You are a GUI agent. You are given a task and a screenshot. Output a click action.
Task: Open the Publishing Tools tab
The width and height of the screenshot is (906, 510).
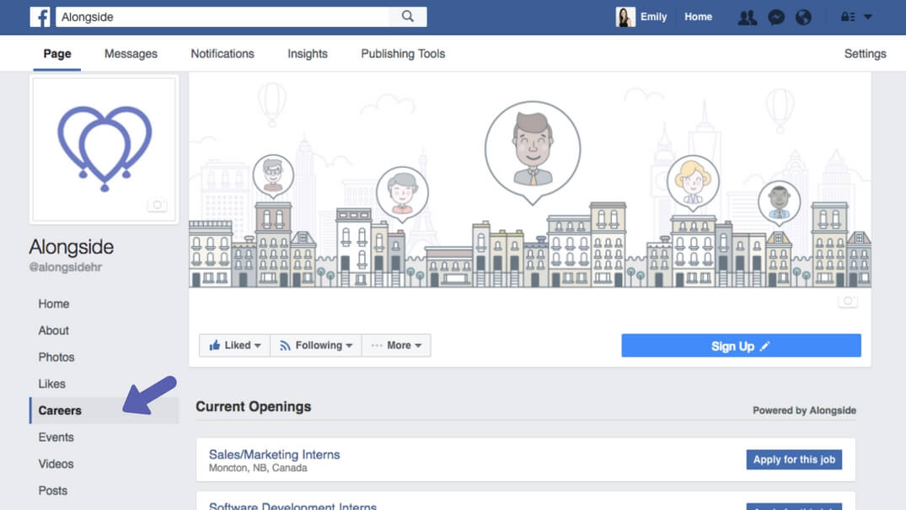click(x=403, y=54)
